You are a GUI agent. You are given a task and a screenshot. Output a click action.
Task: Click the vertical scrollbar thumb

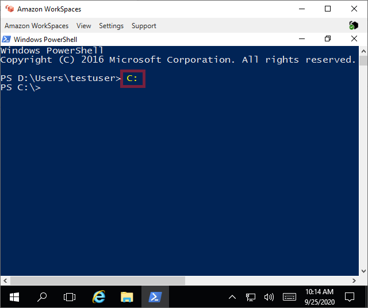(x=363, y=60)
